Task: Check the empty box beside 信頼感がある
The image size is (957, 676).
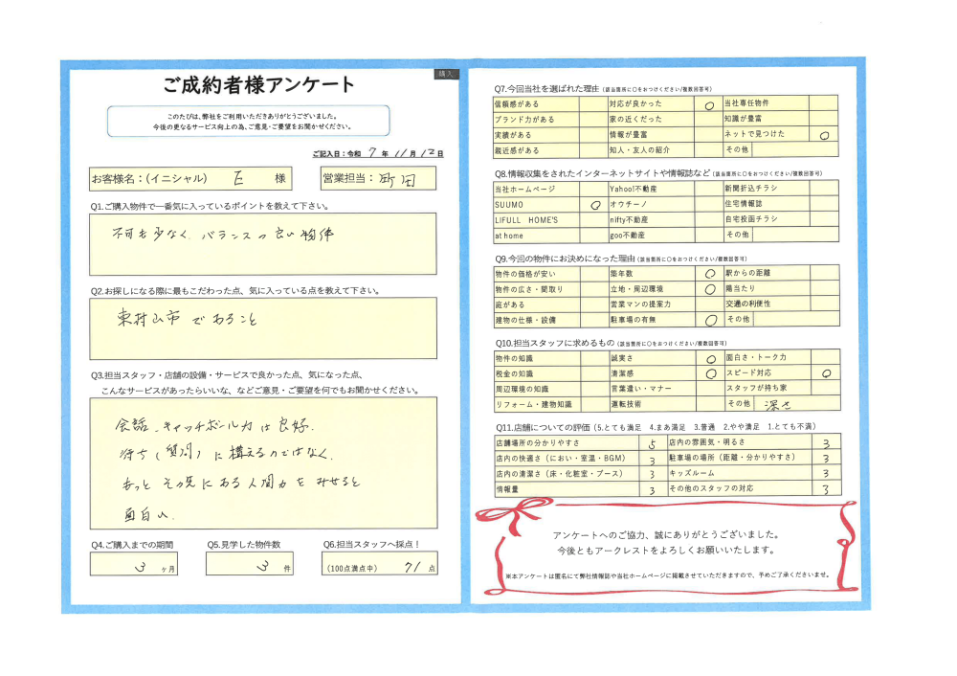Action: coord(594,103)
